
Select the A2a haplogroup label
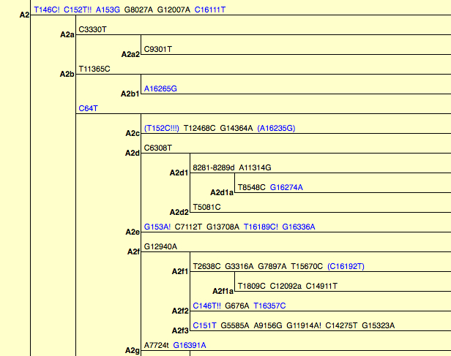(x=67, y=35)
